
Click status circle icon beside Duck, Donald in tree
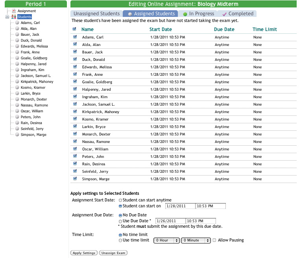(17, 40)
